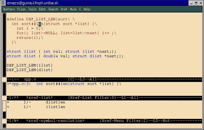The image size is (204, 130).
Task: Click the closing brace }\ line
Action: point(14,42)
